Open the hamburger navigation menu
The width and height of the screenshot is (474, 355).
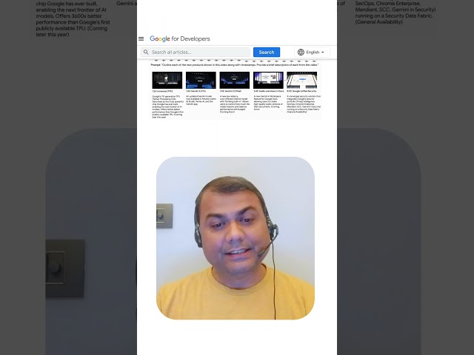(x=141, y=38)
